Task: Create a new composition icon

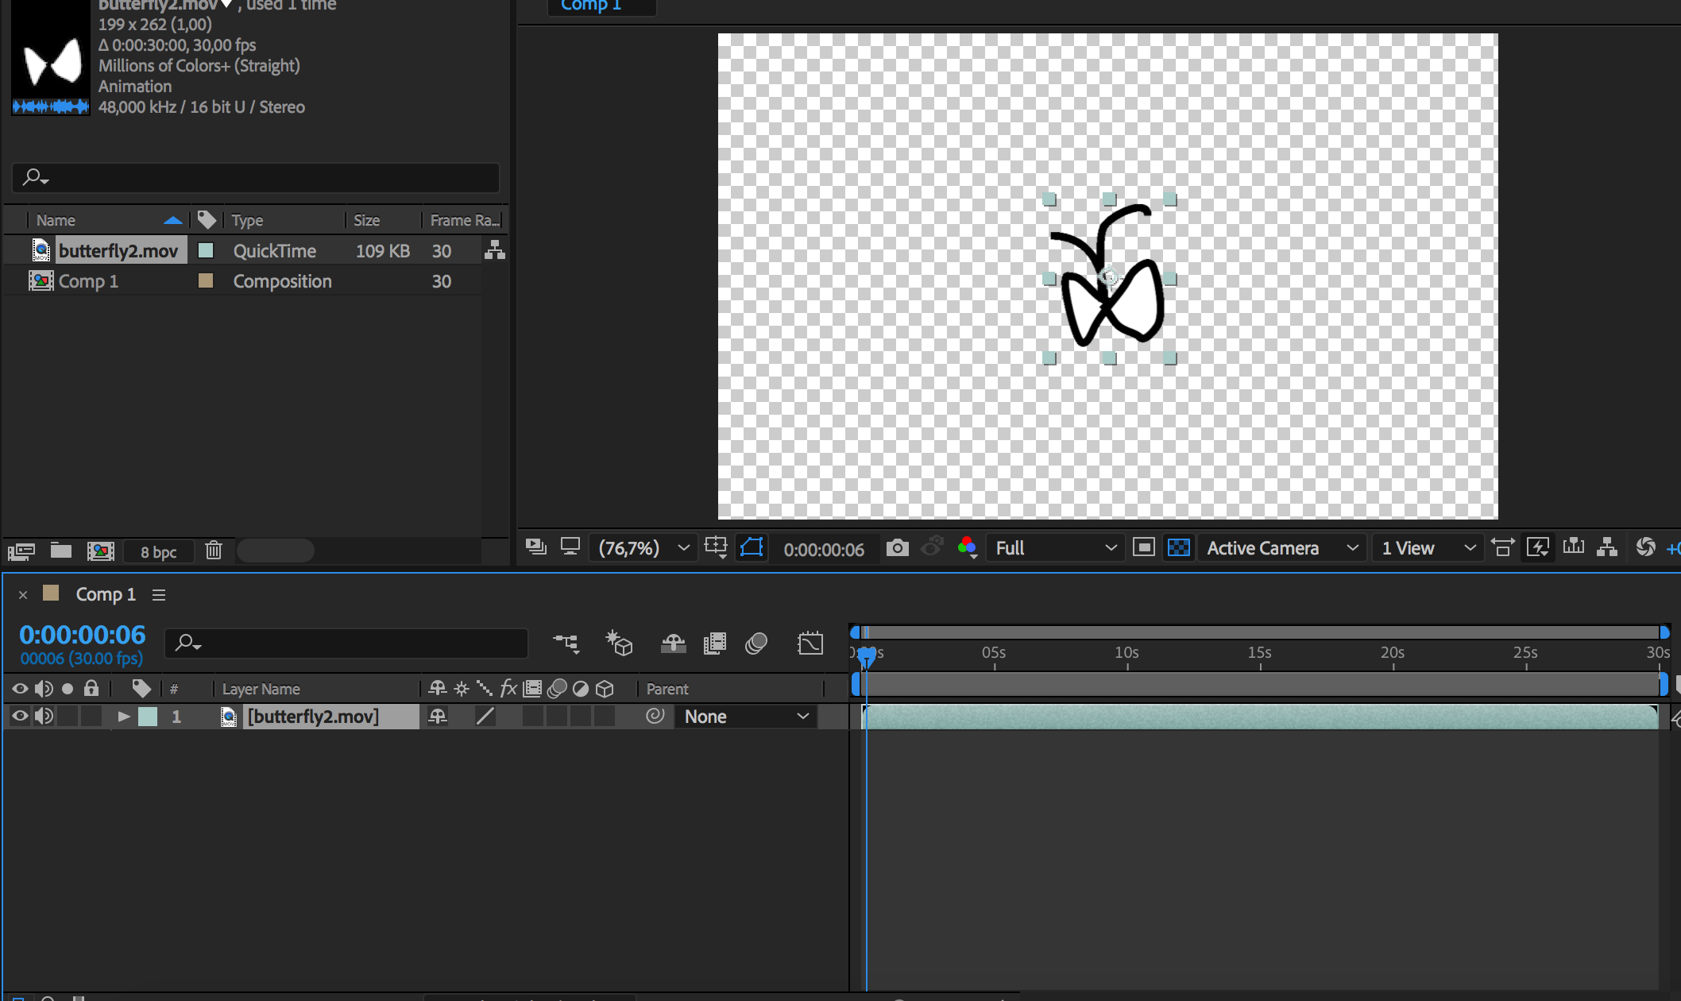Action: (101, 551)
